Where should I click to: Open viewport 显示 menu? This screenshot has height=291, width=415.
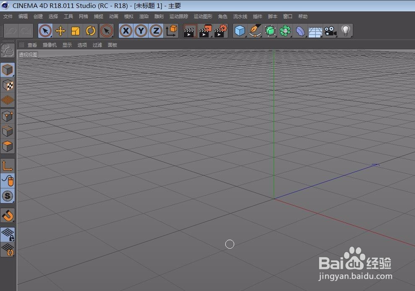67,45
